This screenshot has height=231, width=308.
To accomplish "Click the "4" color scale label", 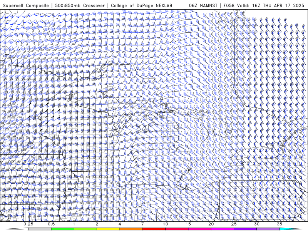I will 120,224.
